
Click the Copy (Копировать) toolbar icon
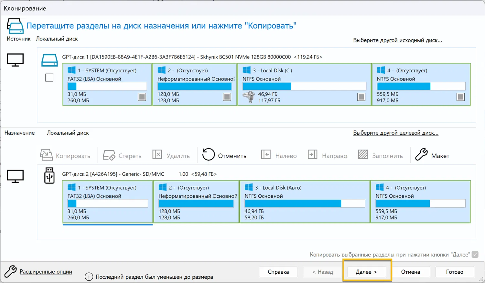[x=46, y=155]
